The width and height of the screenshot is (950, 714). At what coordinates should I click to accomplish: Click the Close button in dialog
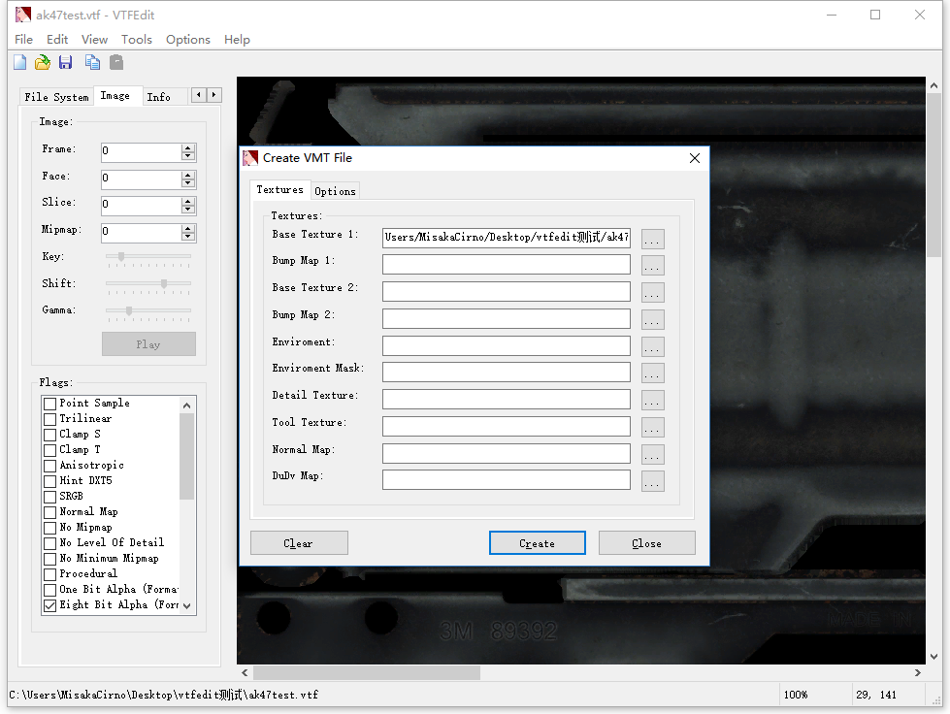tap(646, 543)
